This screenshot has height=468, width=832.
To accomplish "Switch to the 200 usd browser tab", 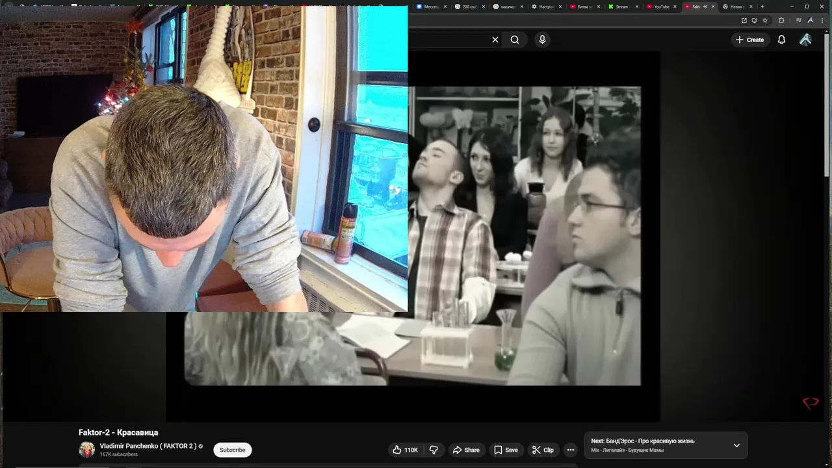I will click(x=467, y=6).
